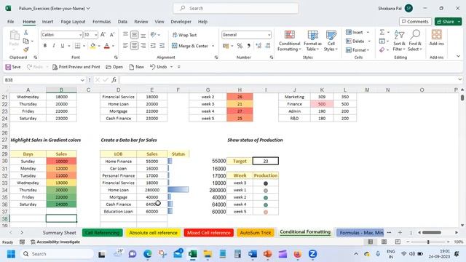Open Borders dropdown arrow
Image resolution: width=466 pixels, height=262 pixels.
pyautogui.click(x=84, y=46)
